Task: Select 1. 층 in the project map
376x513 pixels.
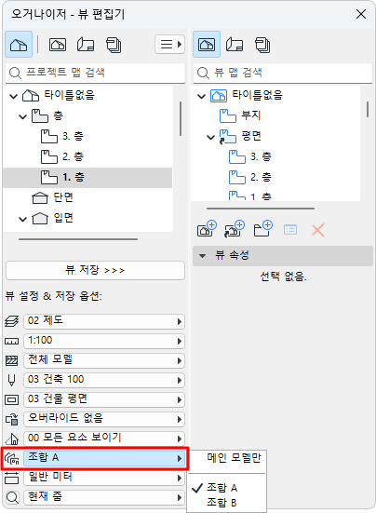Action: [87, 177]
